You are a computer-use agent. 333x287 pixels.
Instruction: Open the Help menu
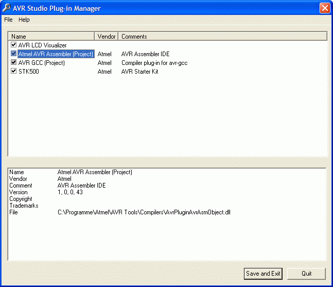tap(24, 20)
